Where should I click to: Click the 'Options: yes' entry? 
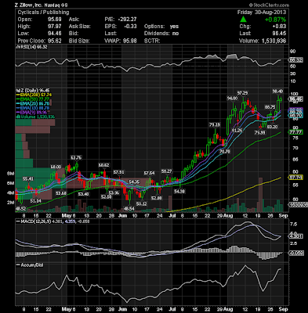tap(161, 27)
